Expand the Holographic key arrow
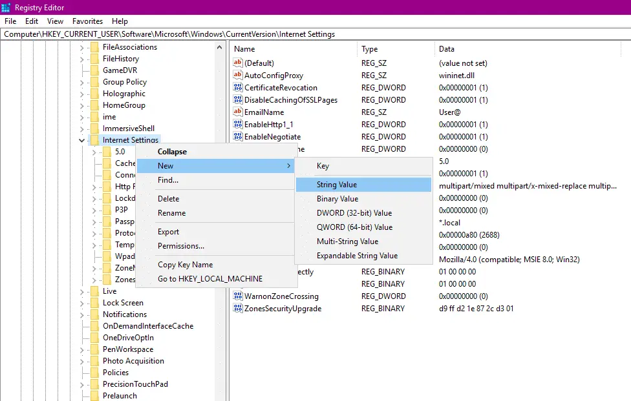Viewport: 631px width, 401px height. pyautogui.click(x=81, y=94)
